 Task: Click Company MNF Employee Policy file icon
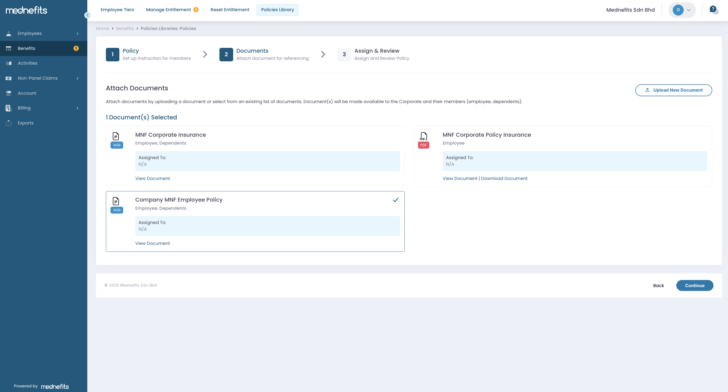(116, 201)
